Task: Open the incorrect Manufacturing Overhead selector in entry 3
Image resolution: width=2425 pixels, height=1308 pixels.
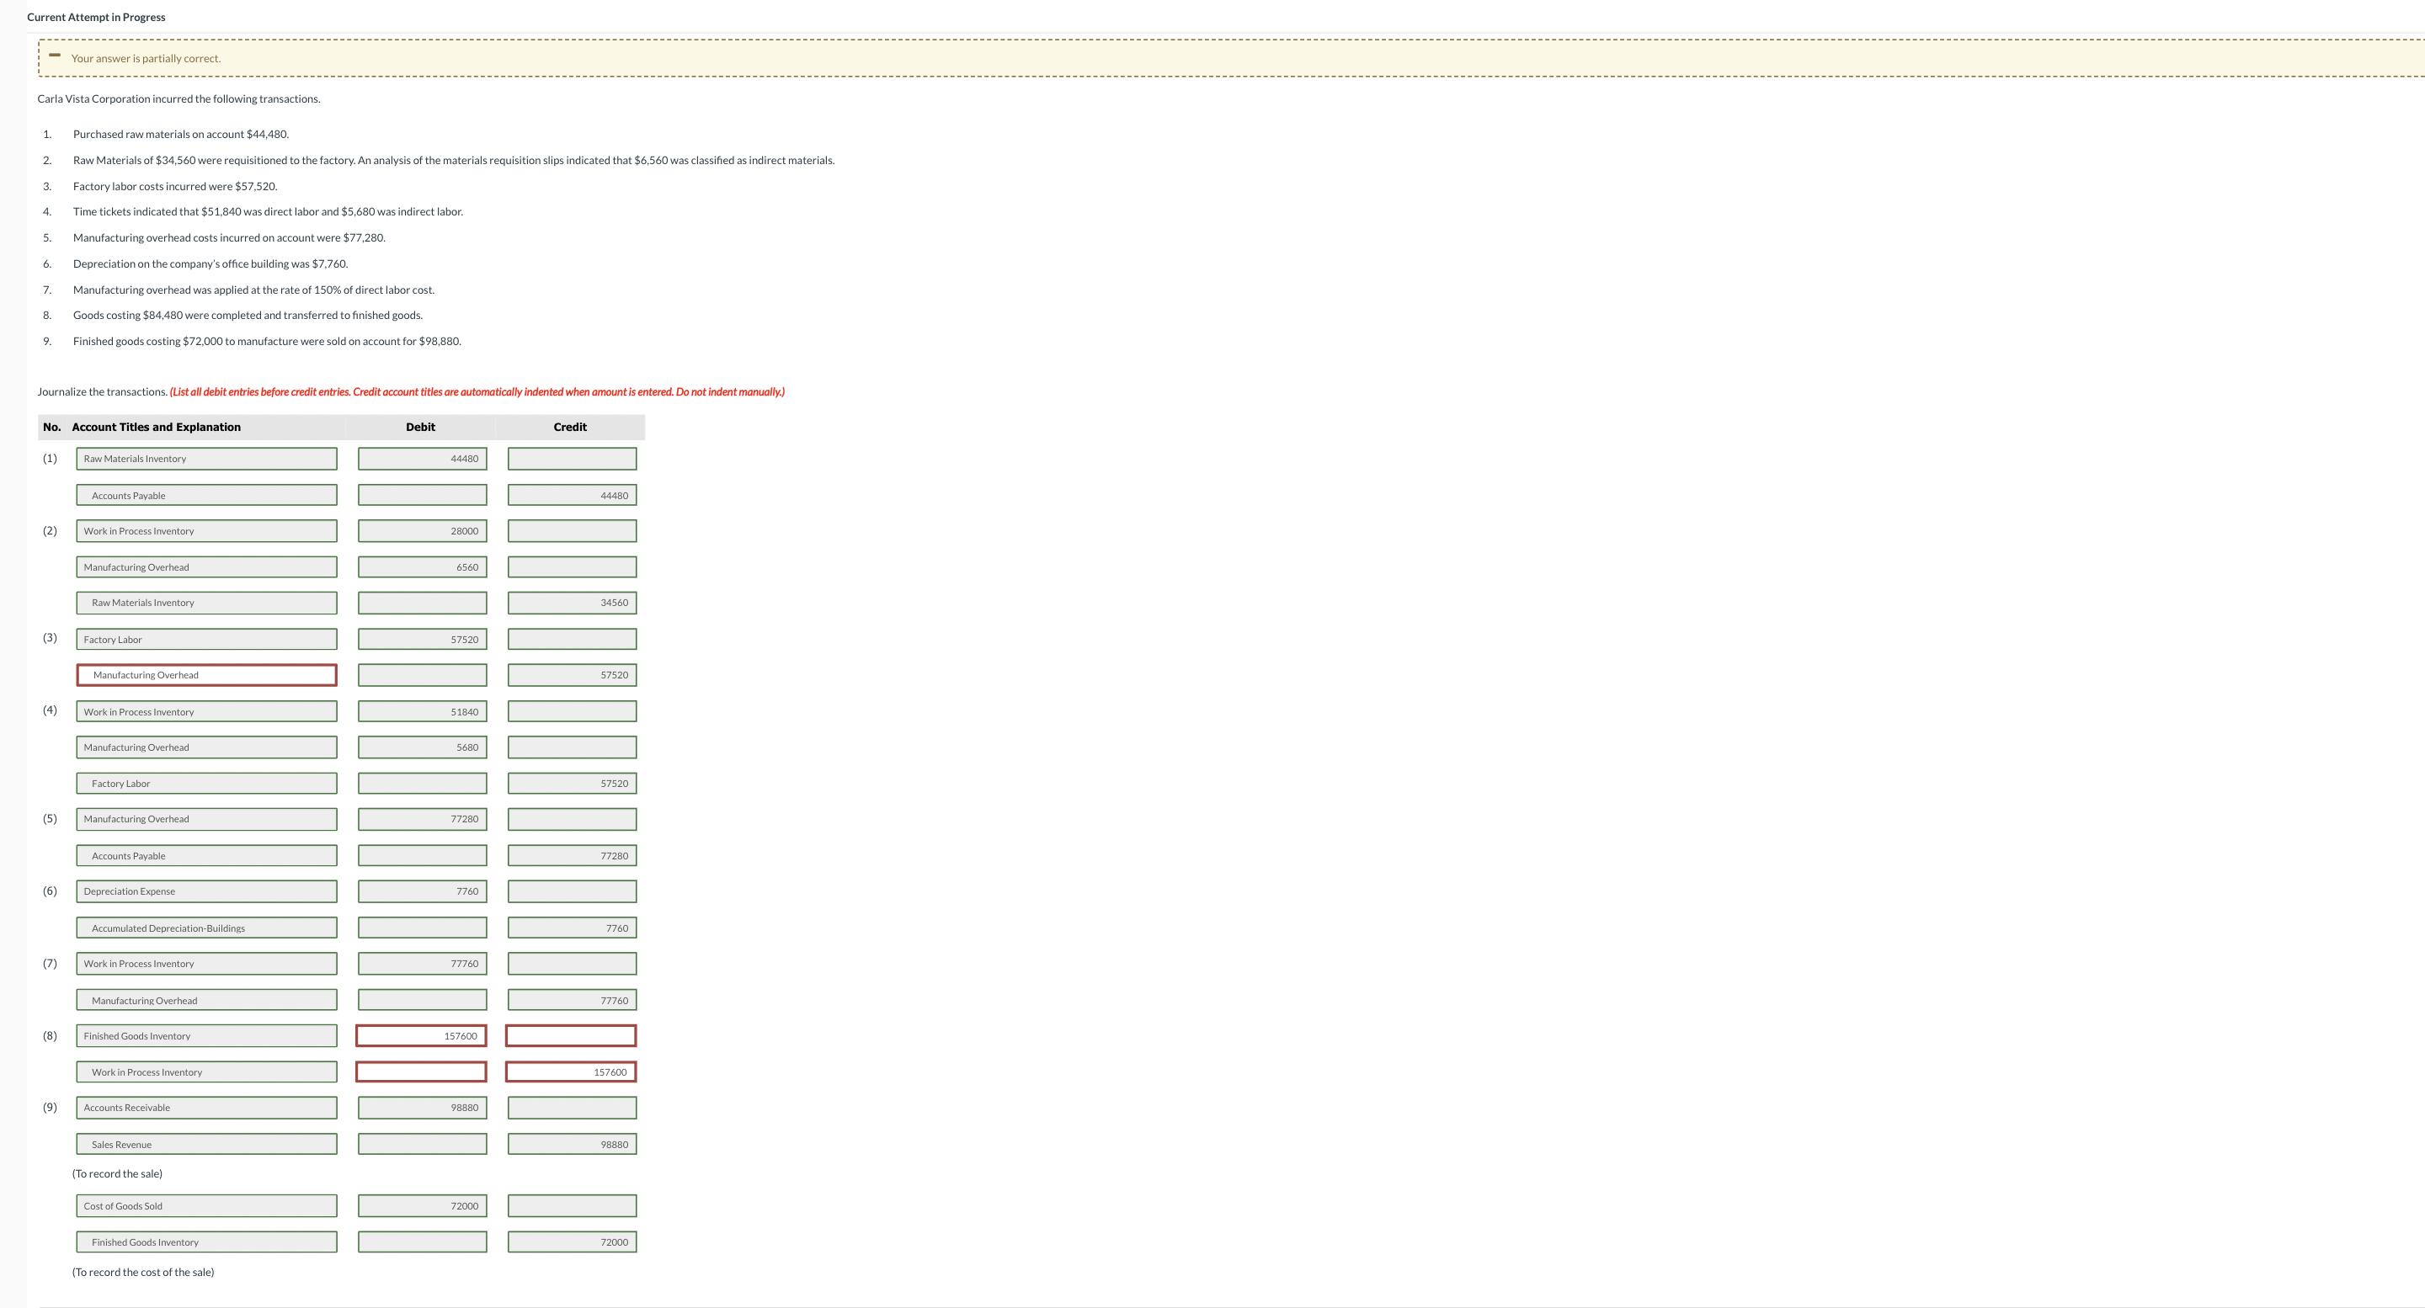Action: [206, 675]
